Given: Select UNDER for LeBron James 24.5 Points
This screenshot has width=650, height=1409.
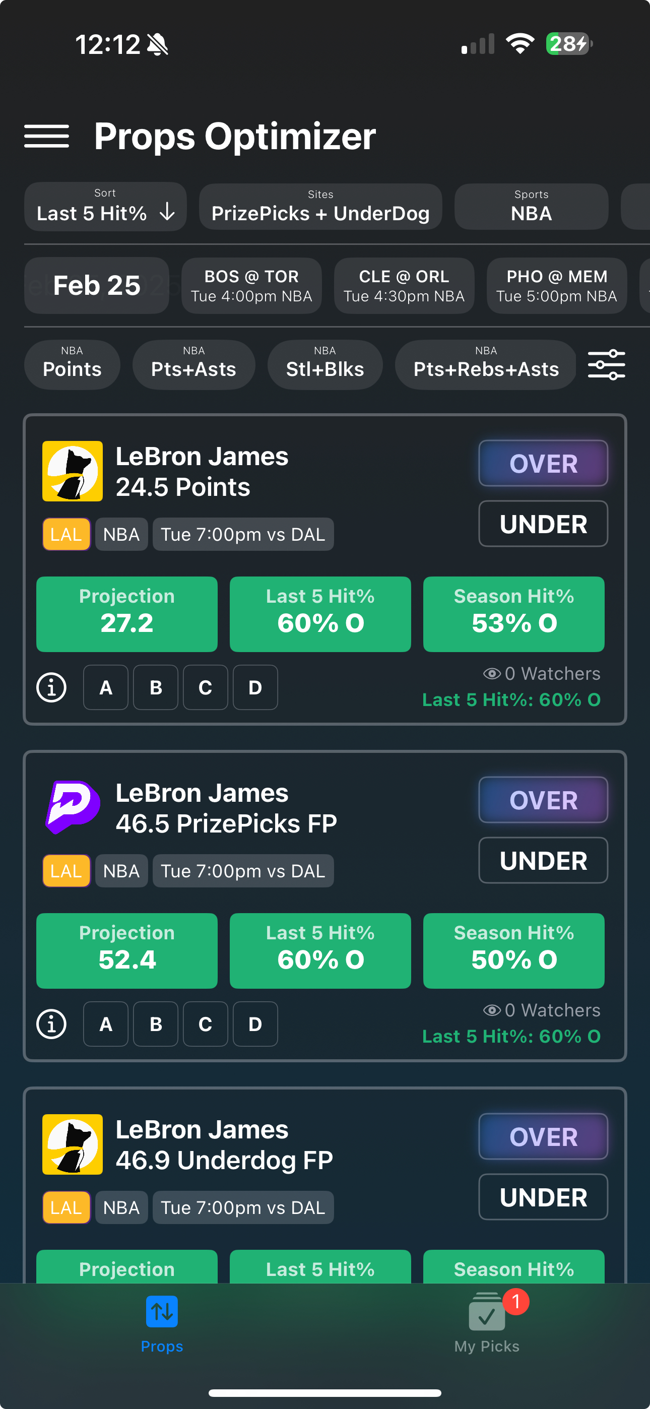Looking at the screenshot, I should click(543, 524).
